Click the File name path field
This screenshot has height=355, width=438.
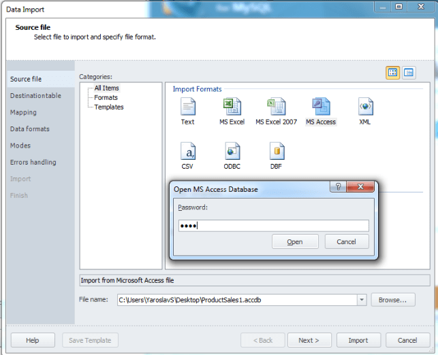click(x=237, y=300)
